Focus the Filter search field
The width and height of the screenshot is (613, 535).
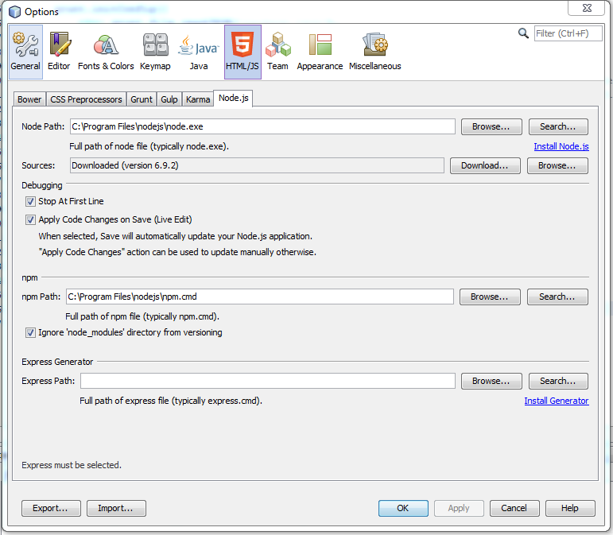(x=568, y=33)
